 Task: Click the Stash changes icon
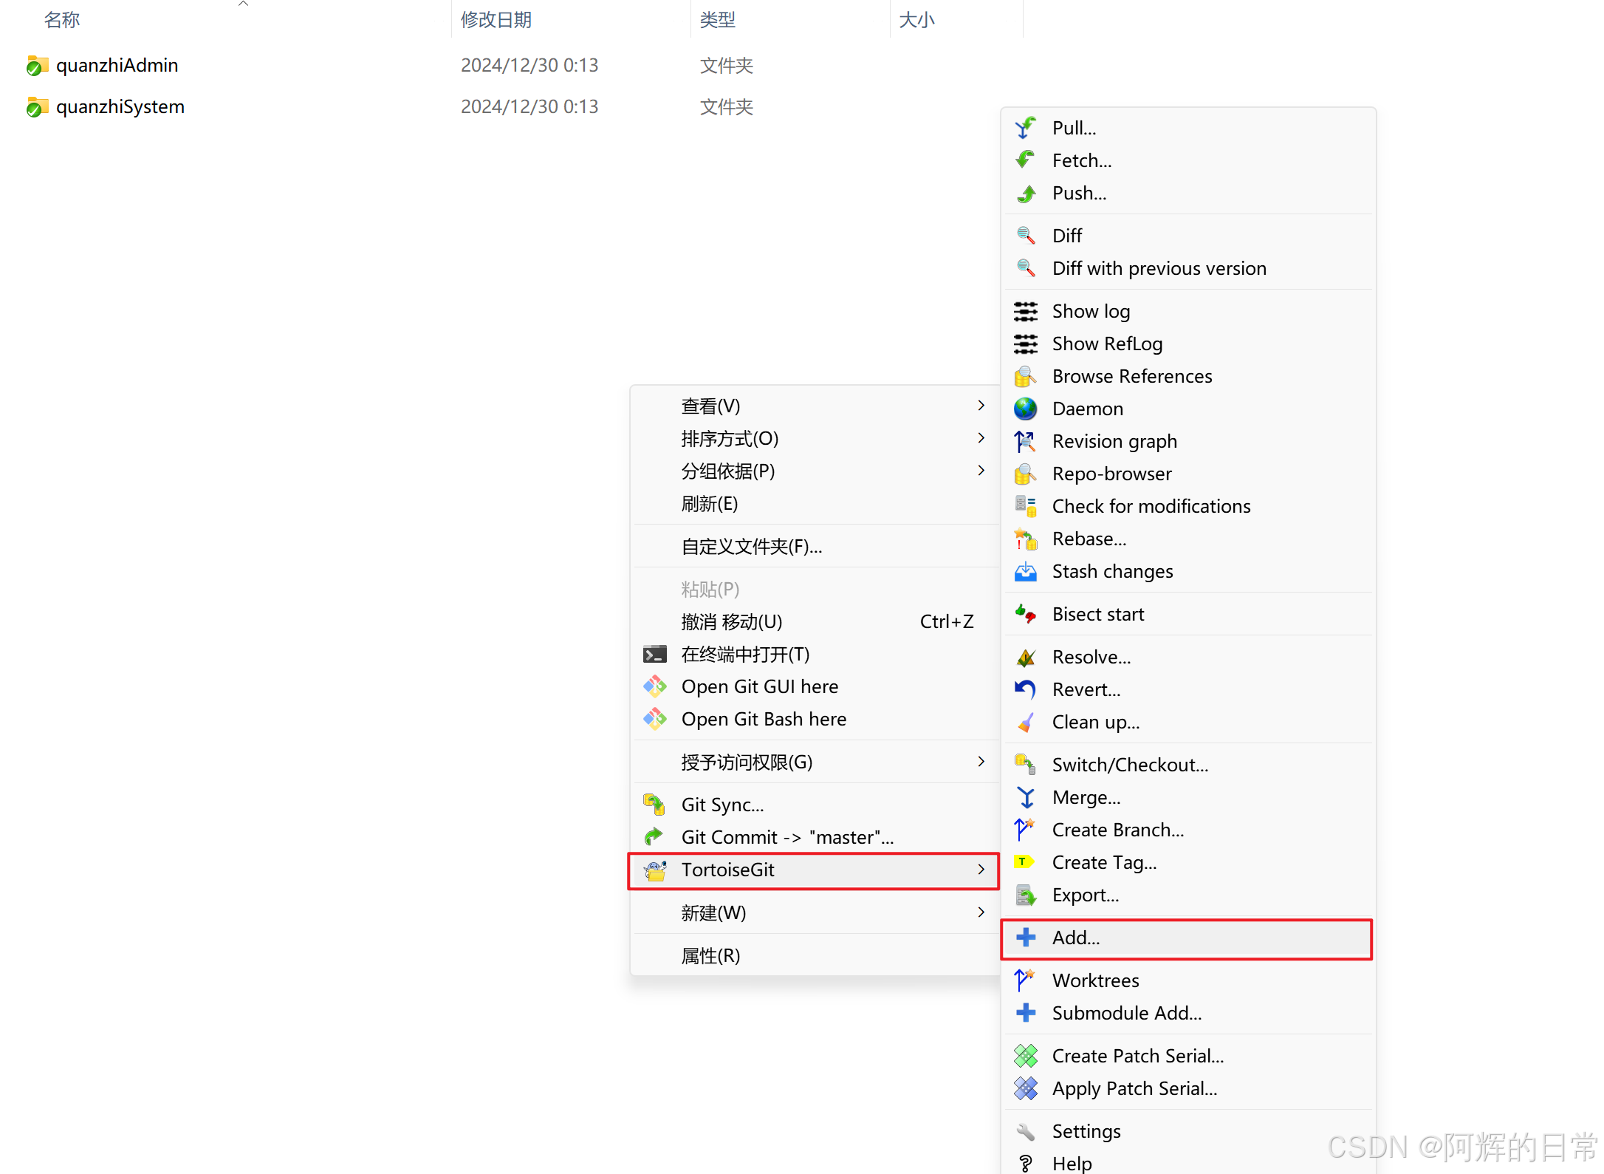tap(1025, 571)
